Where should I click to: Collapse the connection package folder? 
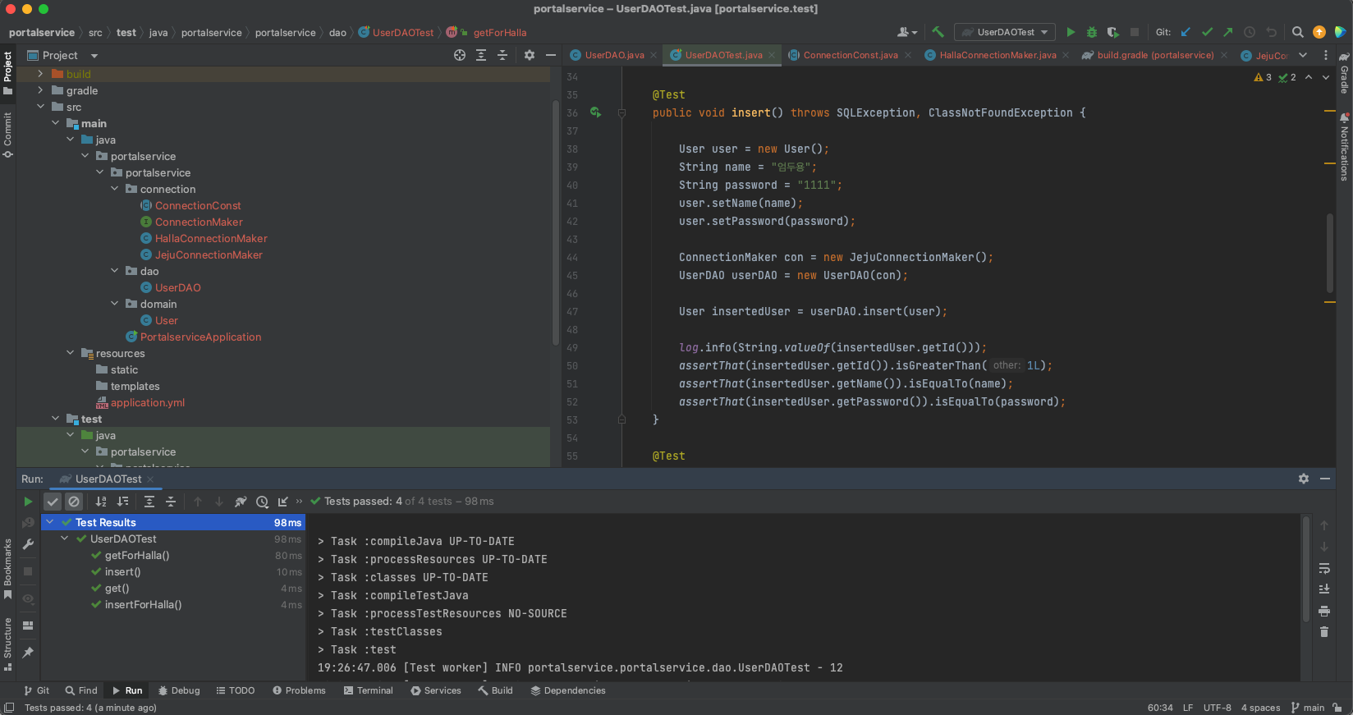[115, 189]
